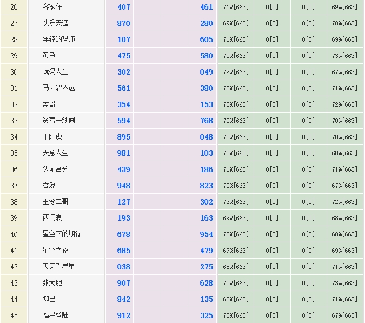Viewport: 365px width, 323px height.
Task: Select number 049 in the 玩码人生 row
Action: point(206,72)
